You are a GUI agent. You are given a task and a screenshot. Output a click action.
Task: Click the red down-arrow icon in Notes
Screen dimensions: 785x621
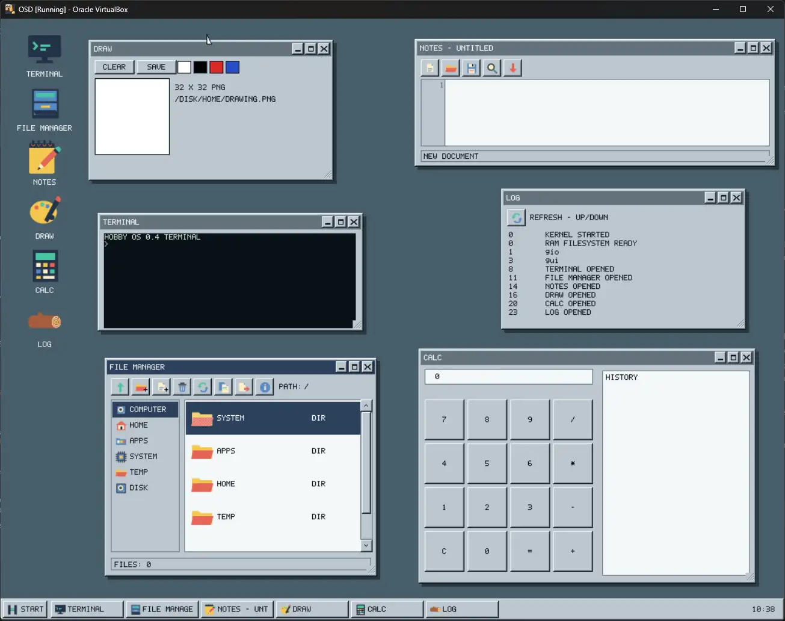tap(513, 68)
